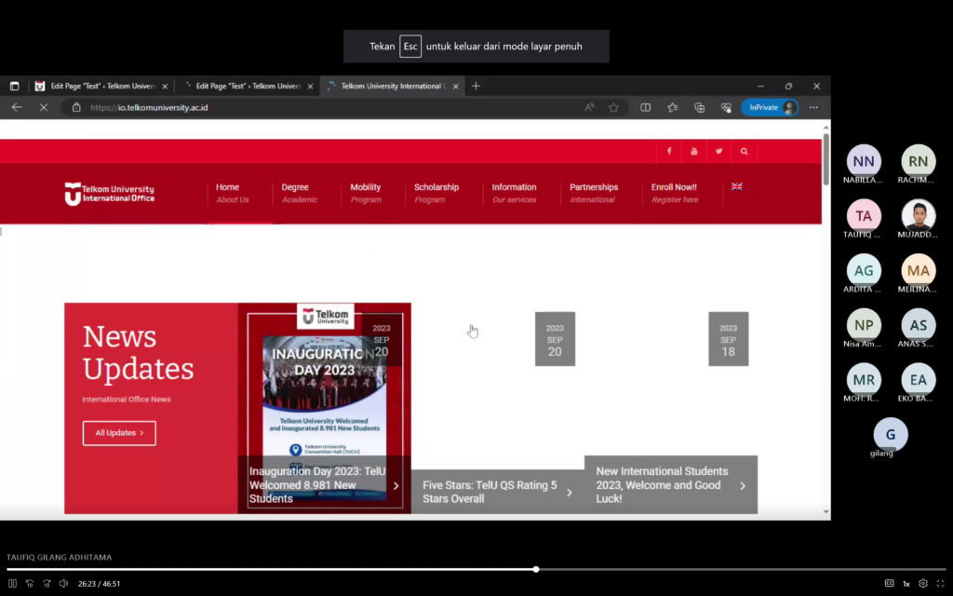Open the Inauguration Day 2023 news article
This screenshot has width=953, height=596.
point(317,484)
